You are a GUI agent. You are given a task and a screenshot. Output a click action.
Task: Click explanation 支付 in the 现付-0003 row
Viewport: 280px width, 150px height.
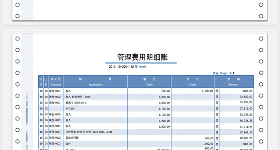coord(68,144)
